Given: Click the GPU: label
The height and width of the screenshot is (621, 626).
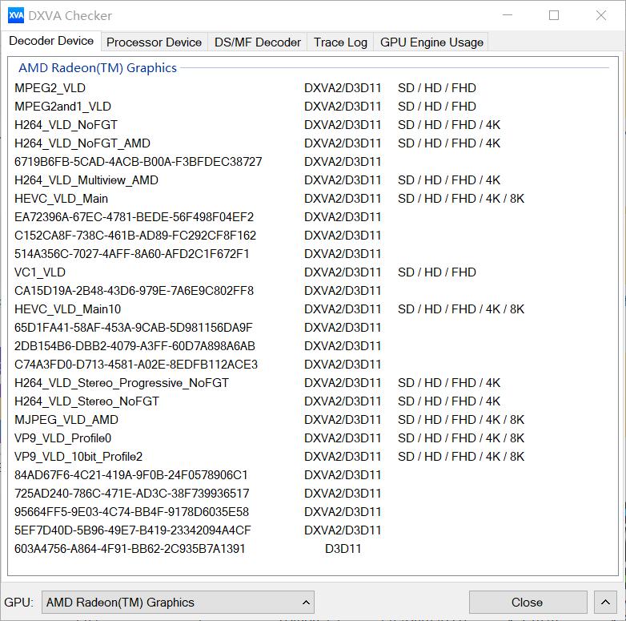Looking at the screenshot, I should point(19,603).
